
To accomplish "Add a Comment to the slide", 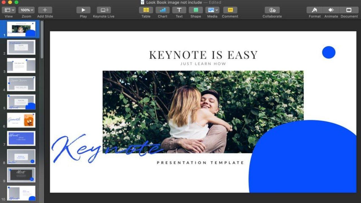I will point(230,11).
